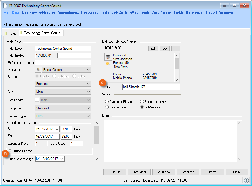Click the info icon in the status bar
This screenshot has width=252, height=186.
(246, 180)
